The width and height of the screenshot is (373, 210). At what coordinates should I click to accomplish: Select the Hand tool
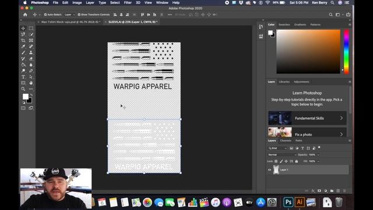pos(31,83)
